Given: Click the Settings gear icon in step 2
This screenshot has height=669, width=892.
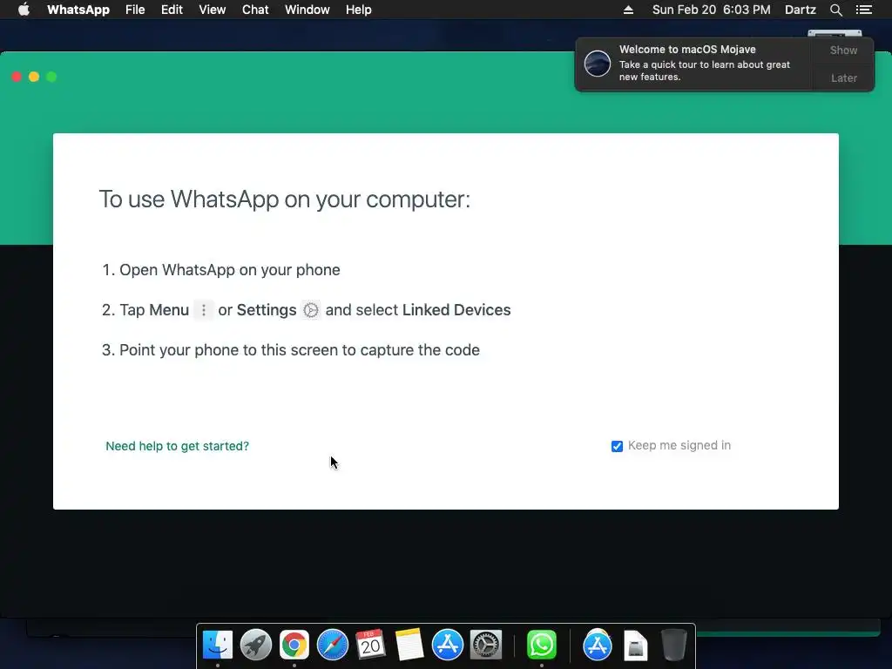Looking at the screenshot, I should click(x=311, y=310).
